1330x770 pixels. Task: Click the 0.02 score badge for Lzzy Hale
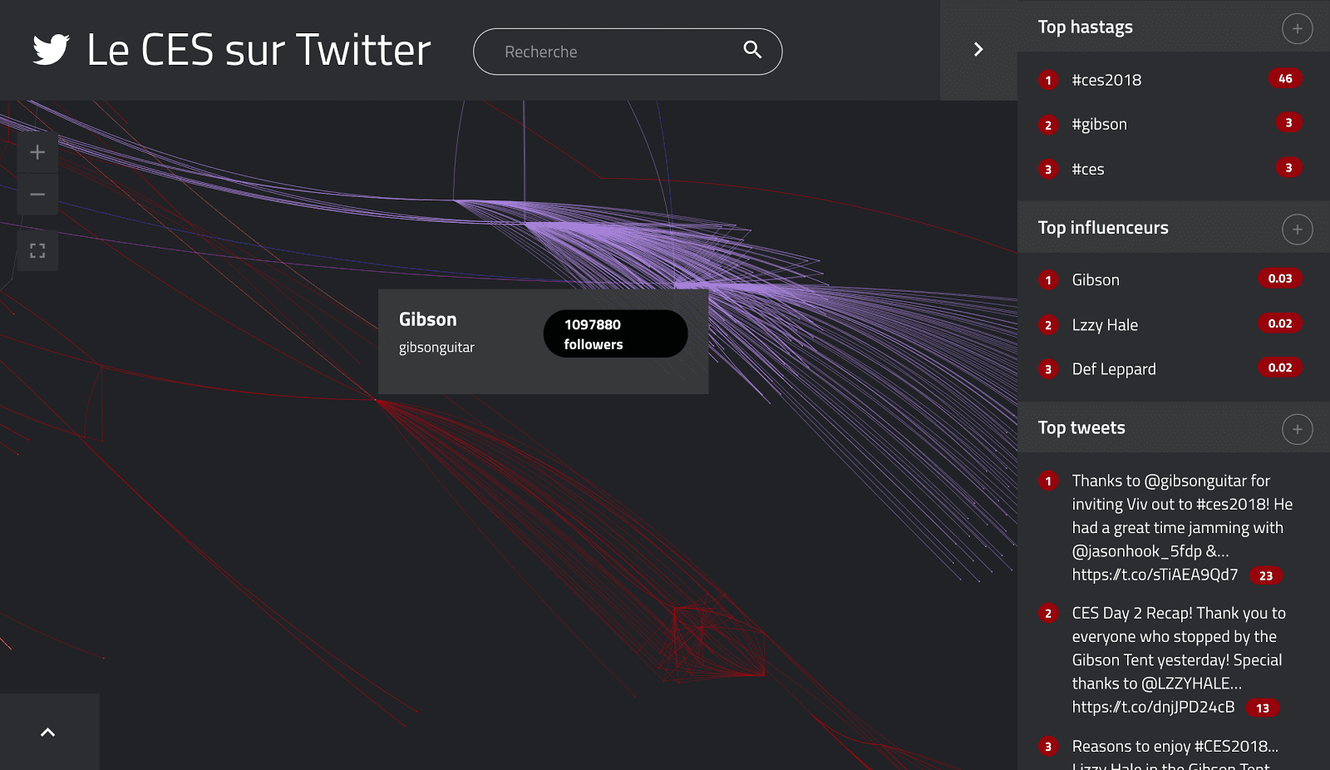pos(1280,323)
